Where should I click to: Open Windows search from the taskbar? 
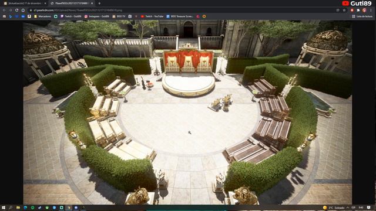point(11,207)
